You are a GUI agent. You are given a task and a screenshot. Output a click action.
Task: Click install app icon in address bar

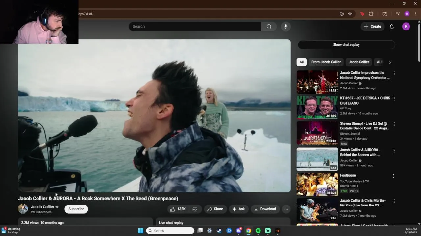(x=342, y=14)
